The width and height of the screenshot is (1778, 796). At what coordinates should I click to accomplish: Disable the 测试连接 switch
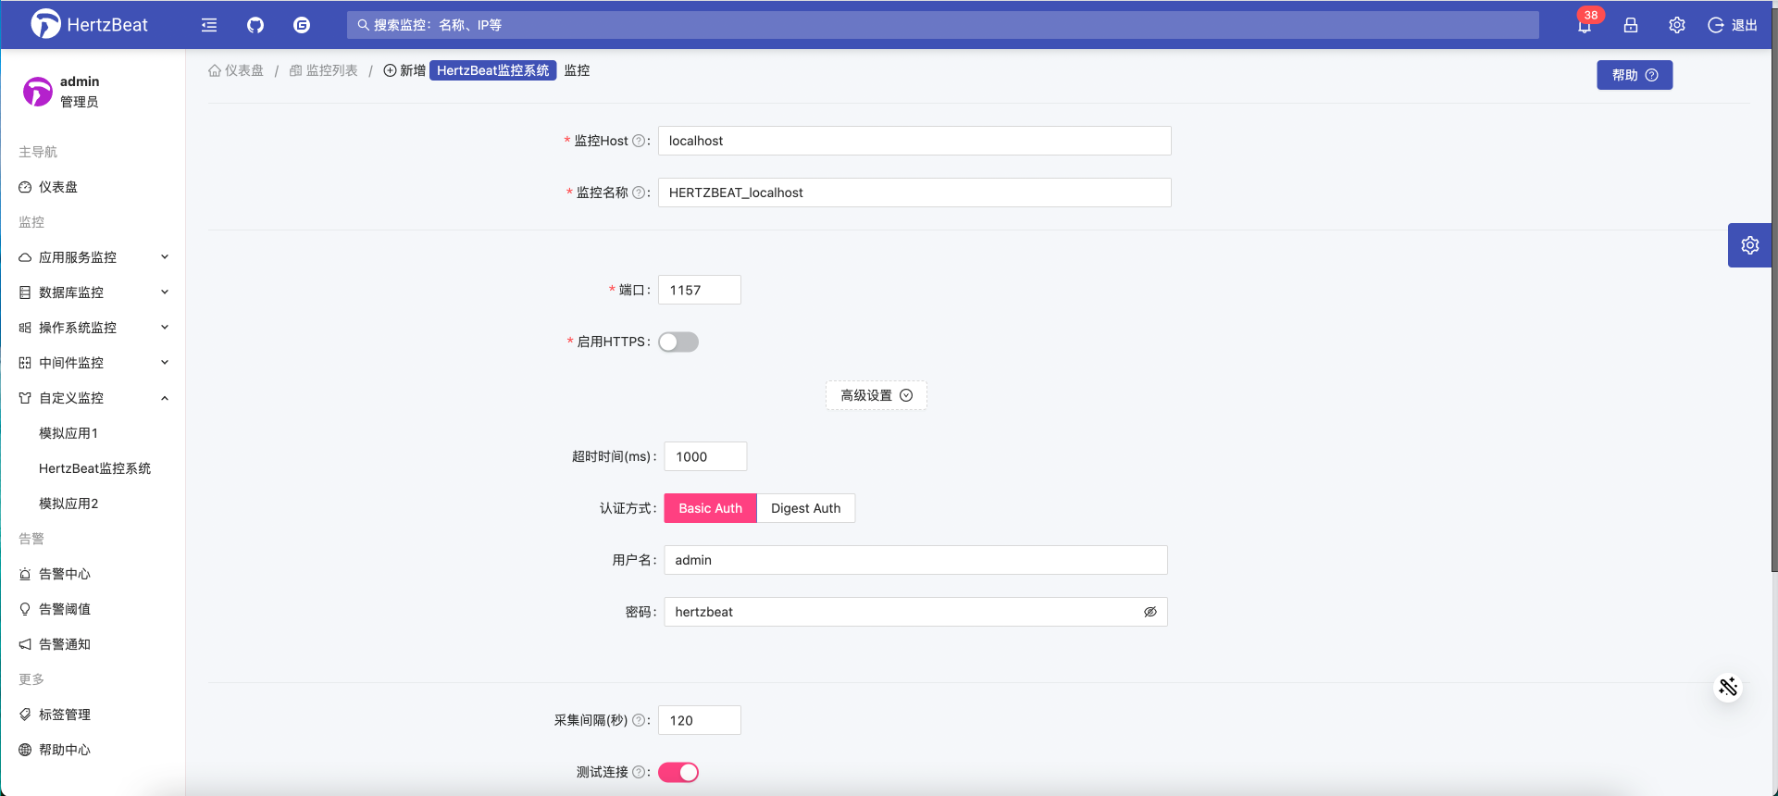678,773
